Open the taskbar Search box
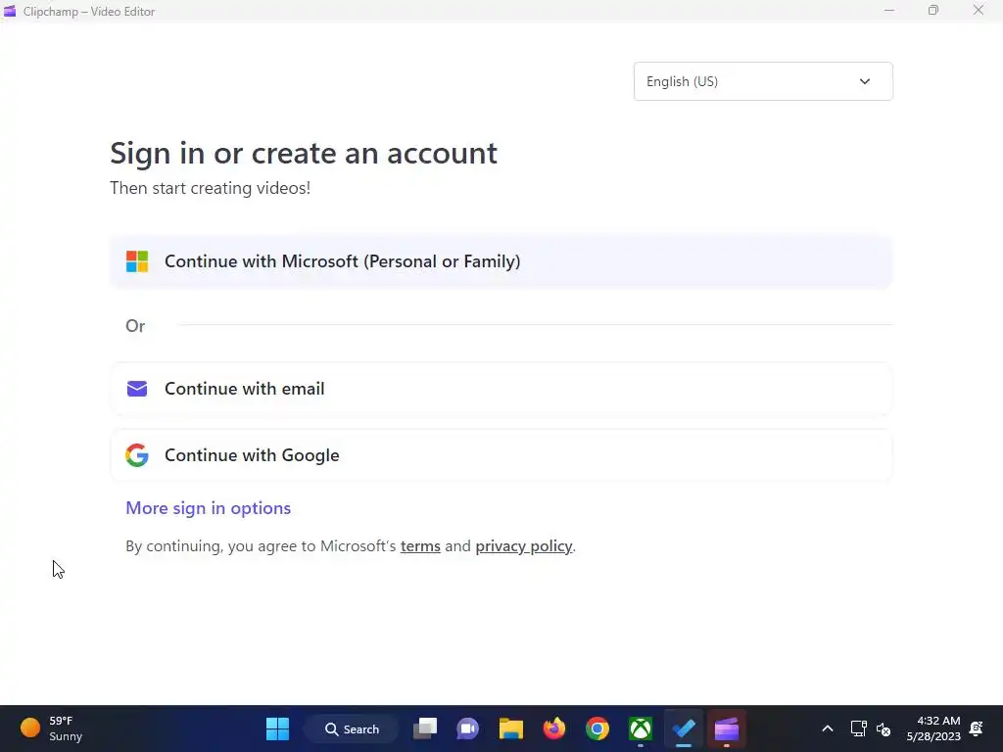This screenshot has width=1003, height=752. tap(352, 728)
